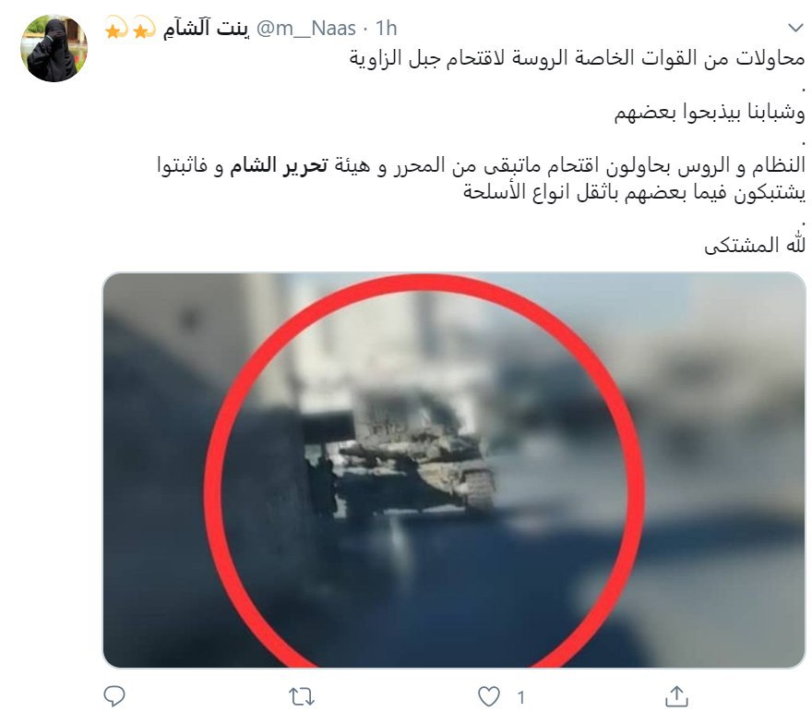Viewport: 812px width, 712px height.
Task: Click the line وشبابنا بيذبحوا بعضهم
Action: click(x=710, y=112)
